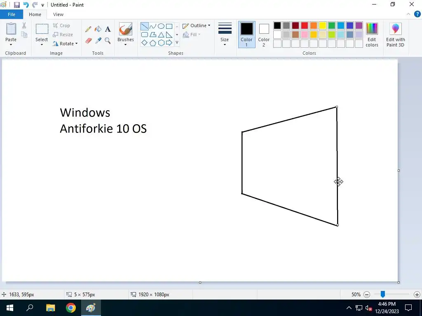Choose the Right triangle shape
422x316 pixels.
[x=169, y=35]
